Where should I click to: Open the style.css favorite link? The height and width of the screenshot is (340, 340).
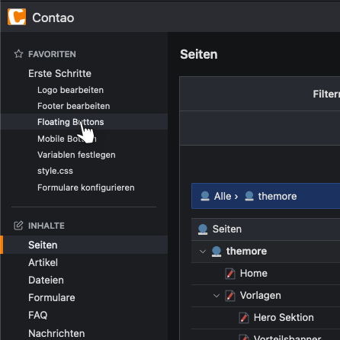click(x=55, y=171)
